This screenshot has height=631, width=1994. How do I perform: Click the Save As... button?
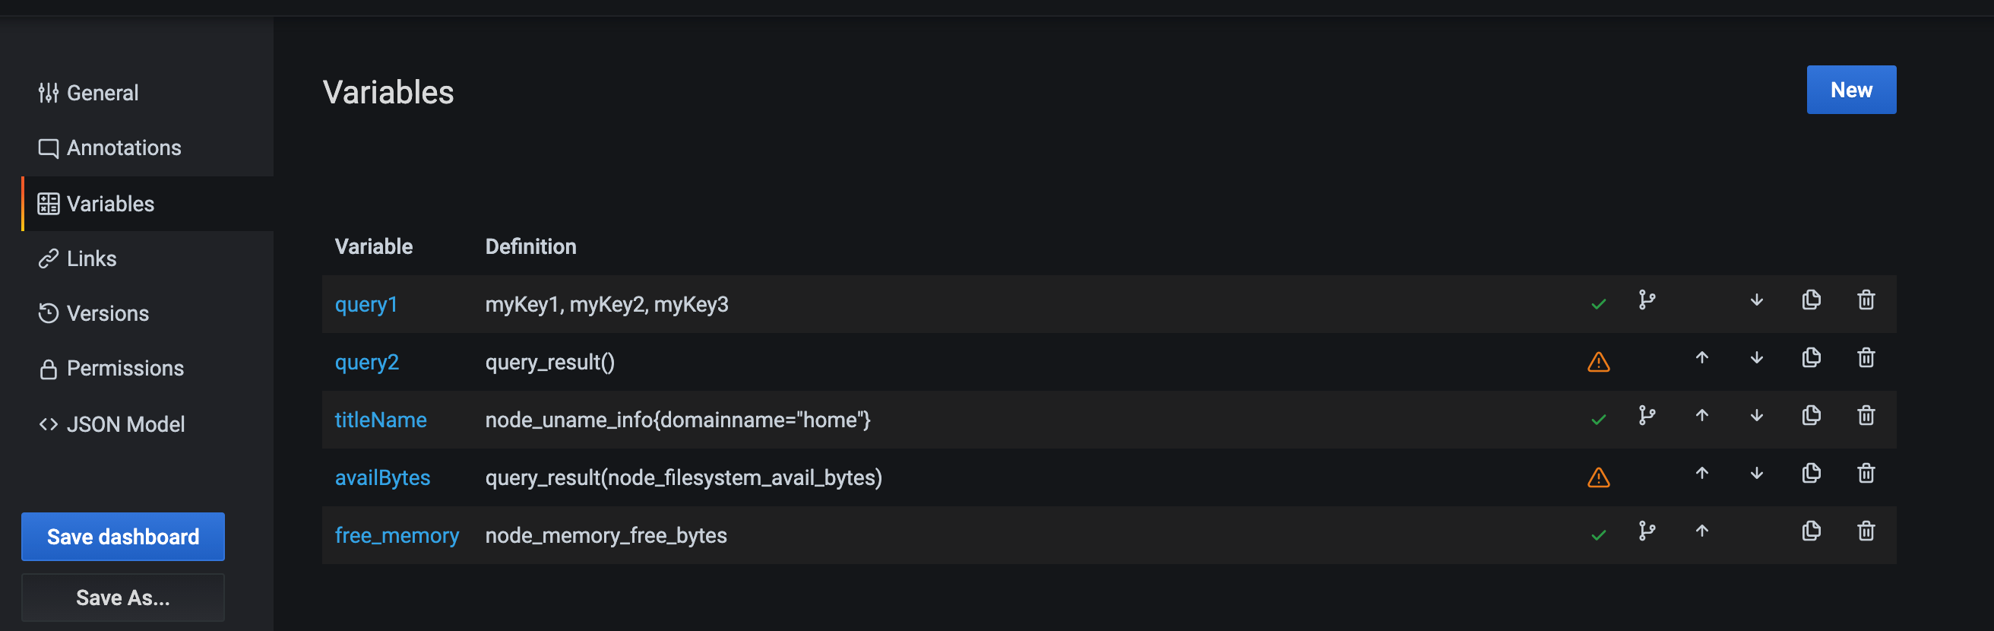coord(123,598)
